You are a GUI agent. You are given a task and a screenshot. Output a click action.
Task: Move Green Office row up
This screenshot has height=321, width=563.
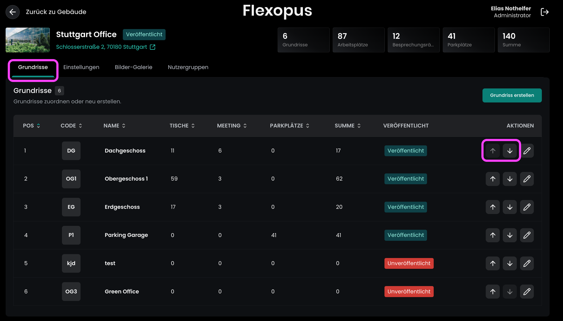[493, 291]
